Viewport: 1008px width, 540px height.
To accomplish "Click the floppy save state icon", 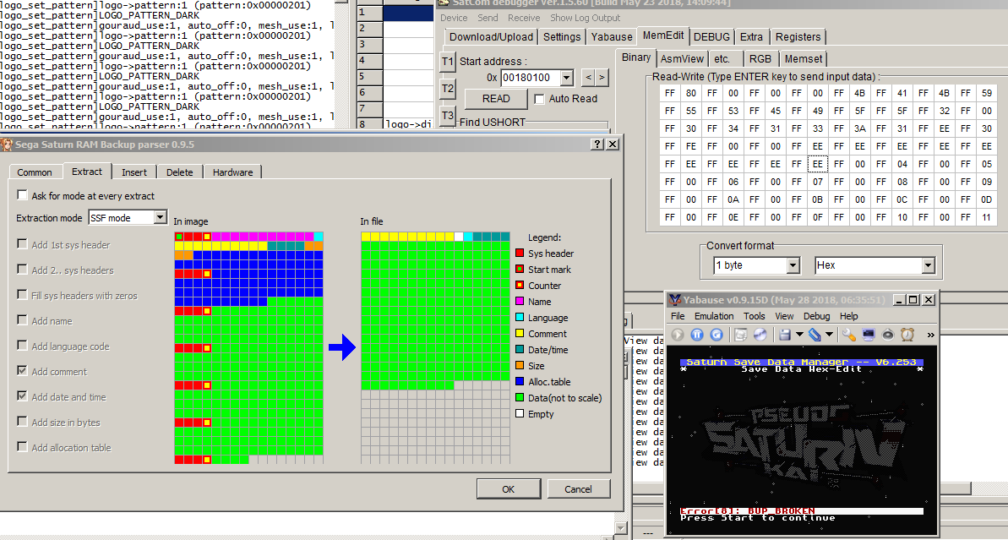I will pos(784,335).
